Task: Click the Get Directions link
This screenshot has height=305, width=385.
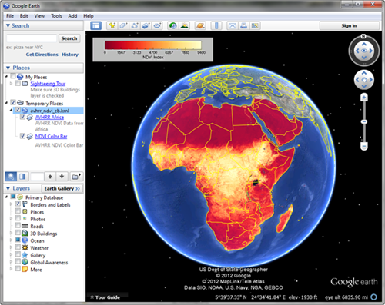Action: (42, 55)
